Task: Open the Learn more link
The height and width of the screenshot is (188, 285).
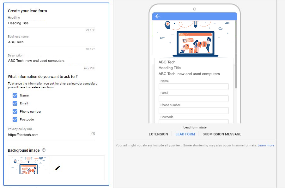Action: (x=266, y=145)
